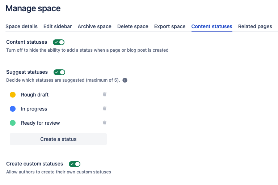Delete the Rough draft status

pos(105,94)
